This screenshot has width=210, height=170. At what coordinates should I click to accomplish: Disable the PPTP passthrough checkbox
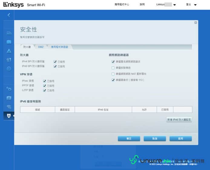pyautogui.click(x=45, y=86)
